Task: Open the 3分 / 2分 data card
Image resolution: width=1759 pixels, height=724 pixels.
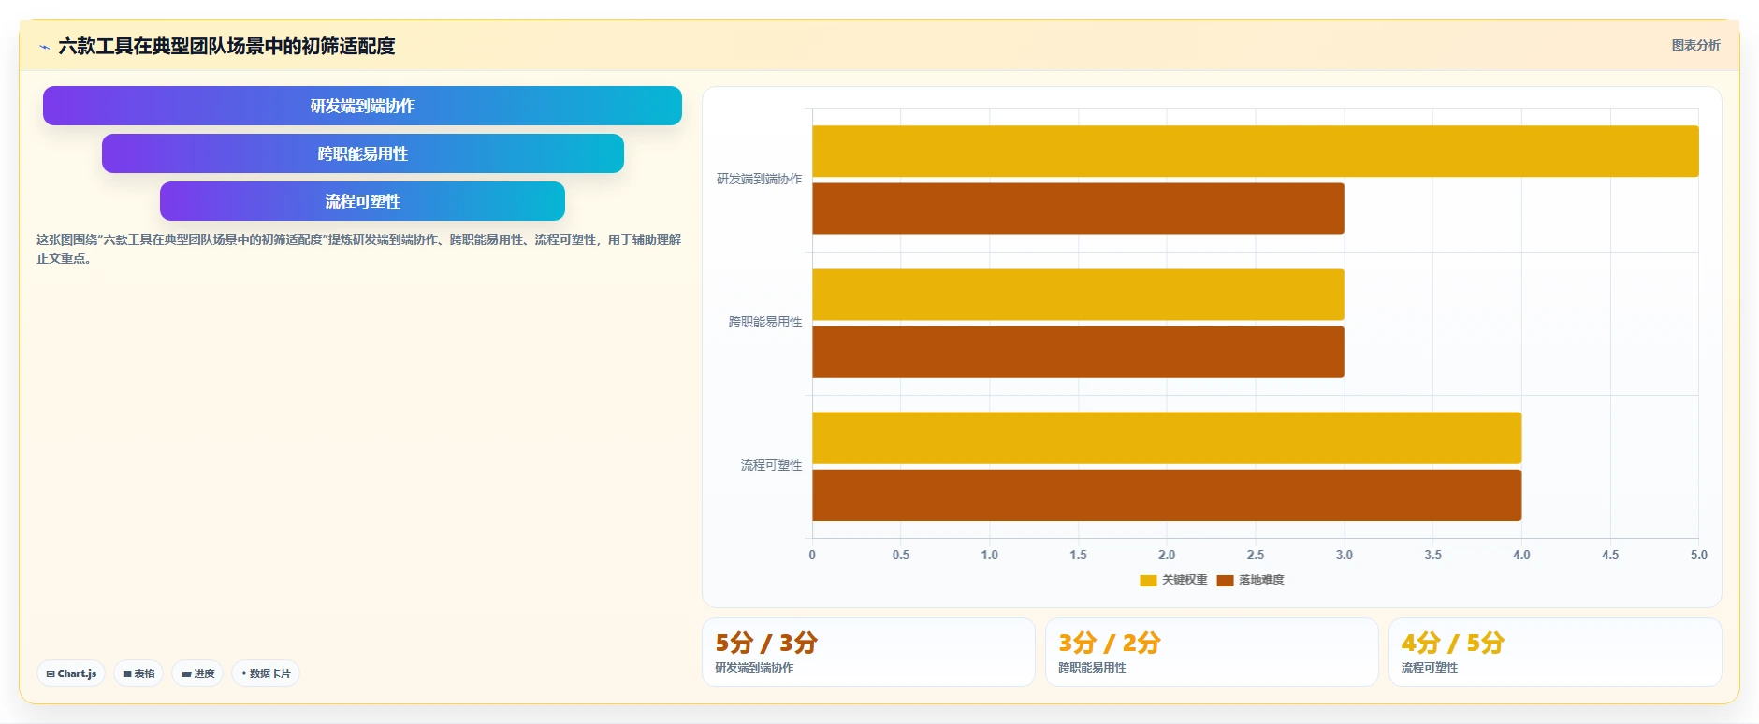Action: point(1212,652)
